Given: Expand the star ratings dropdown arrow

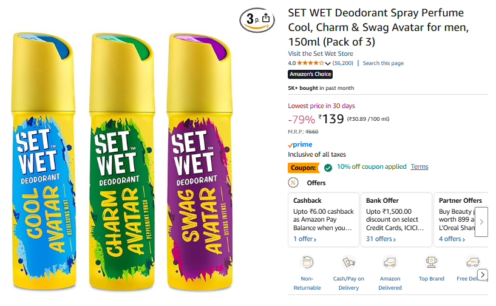Looking at the screenshot, I should point(328,63).
